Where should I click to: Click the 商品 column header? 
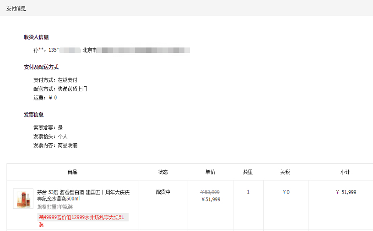click(x=72, y=172)
